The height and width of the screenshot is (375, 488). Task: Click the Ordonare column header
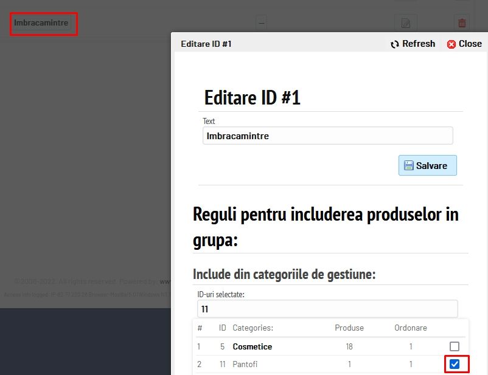click(411, 328)
